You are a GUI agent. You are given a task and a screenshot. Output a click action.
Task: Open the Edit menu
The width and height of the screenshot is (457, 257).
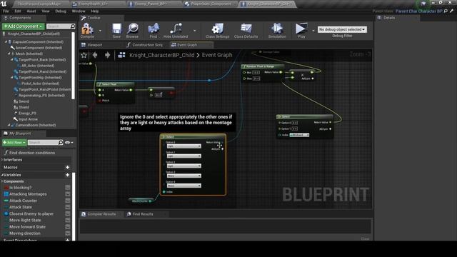click(18, 11)
